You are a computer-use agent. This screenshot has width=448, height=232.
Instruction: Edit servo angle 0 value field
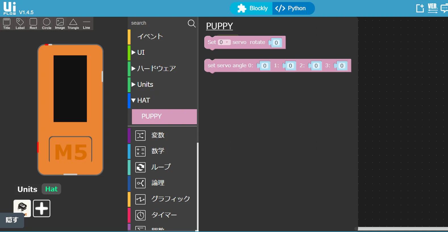(x=265, y=66)
